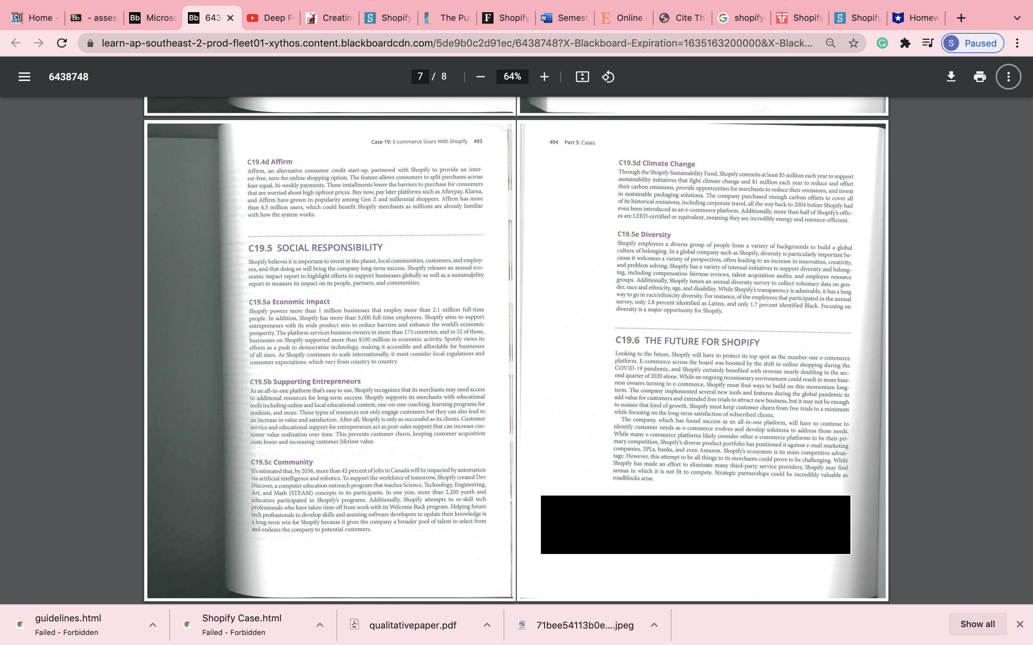This screenshot has width=1033, height=645.
Task: Switch to the shopify Google search tab
Action: click(x=741, y=18)
